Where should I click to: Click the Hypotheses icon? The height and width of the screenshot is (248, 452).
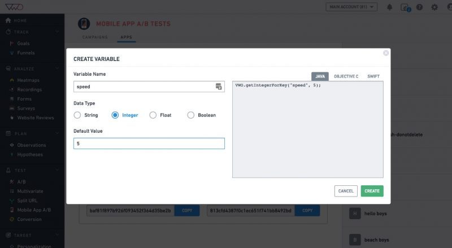[12, 155]
